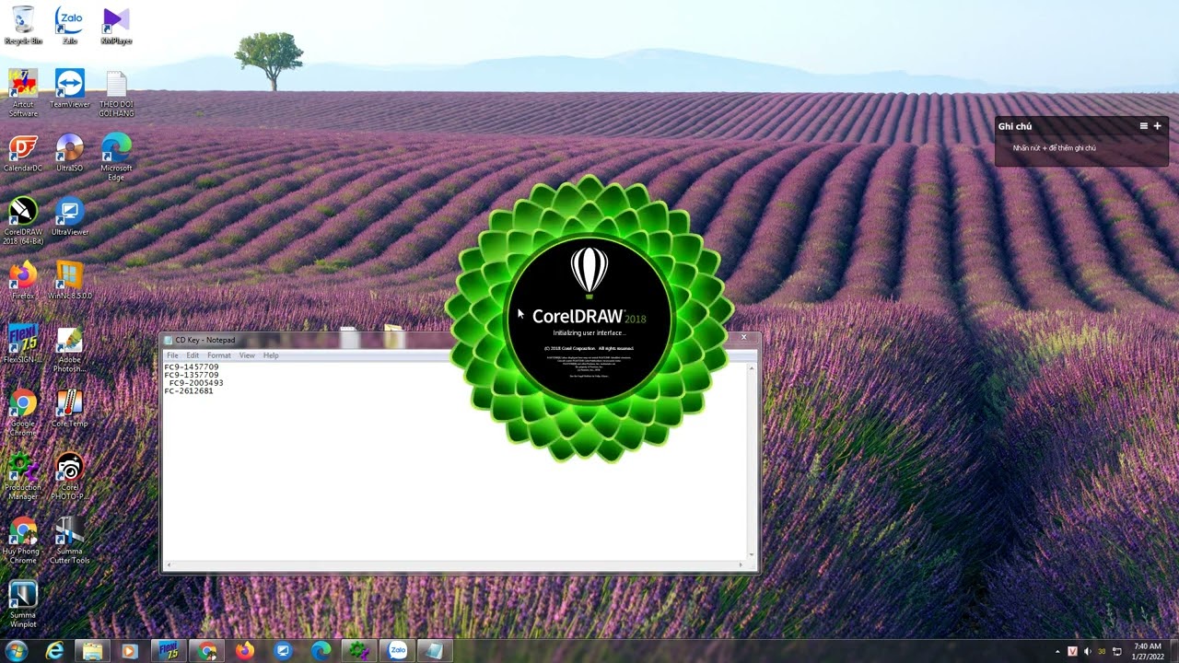Click the key line FC9-2005493
1179x663 pixels.
[x=196, y=383]
